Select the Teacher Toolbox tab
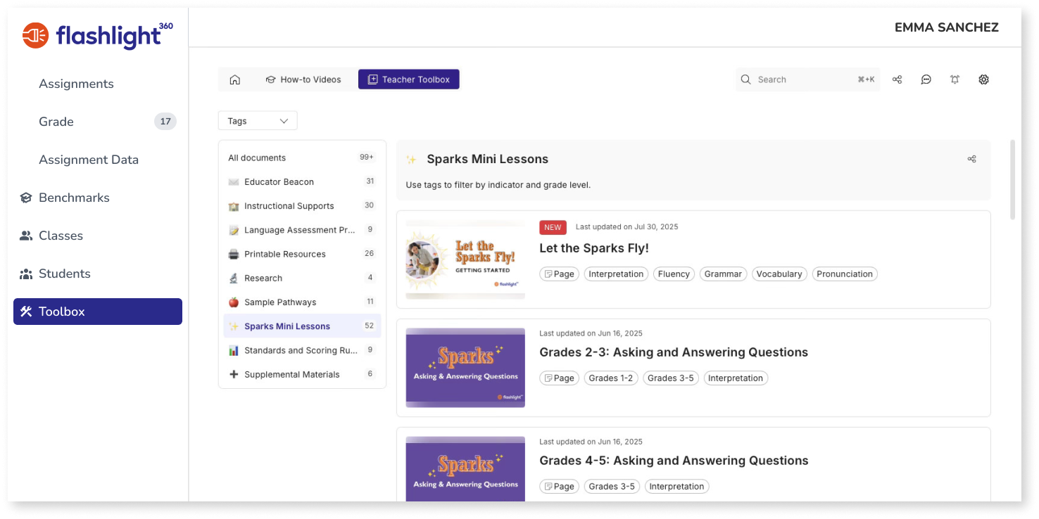Image resolution: width=1039 pixels, height=519 pixels. click(409, 79)
